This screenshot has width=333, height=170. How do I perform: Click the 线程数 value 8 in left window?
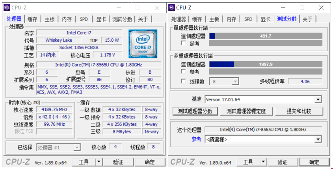click(x=153, y=147)
